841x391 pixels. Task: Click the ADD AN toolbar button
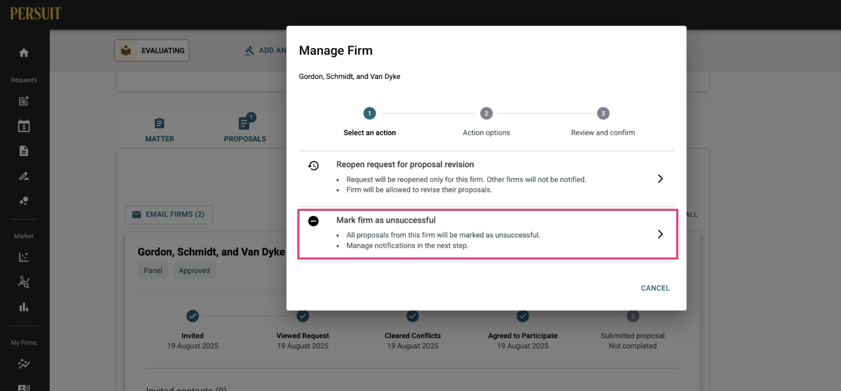(266, 51)
